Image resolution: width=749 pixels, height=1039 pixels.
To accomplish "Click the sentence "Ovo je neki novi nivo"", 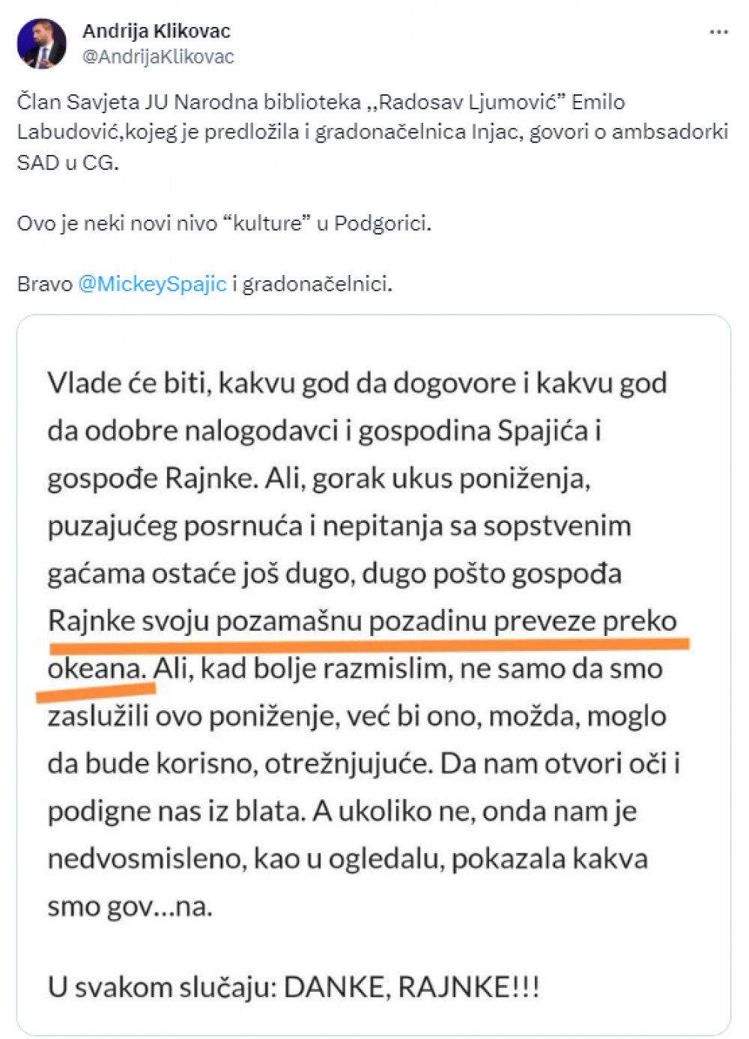I will [224, 223].
